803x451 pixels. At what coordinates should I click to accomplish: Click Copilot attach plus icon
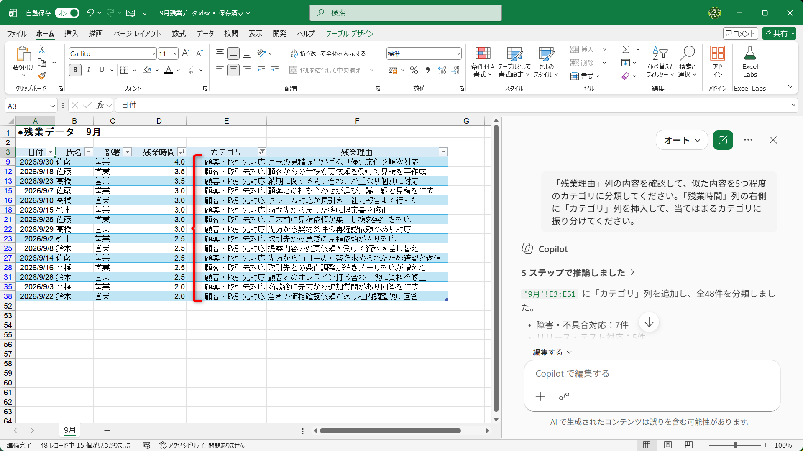[x=540, y=396]
